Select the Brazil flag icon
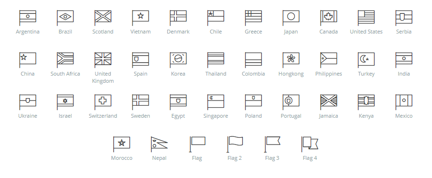 (65, 18)
